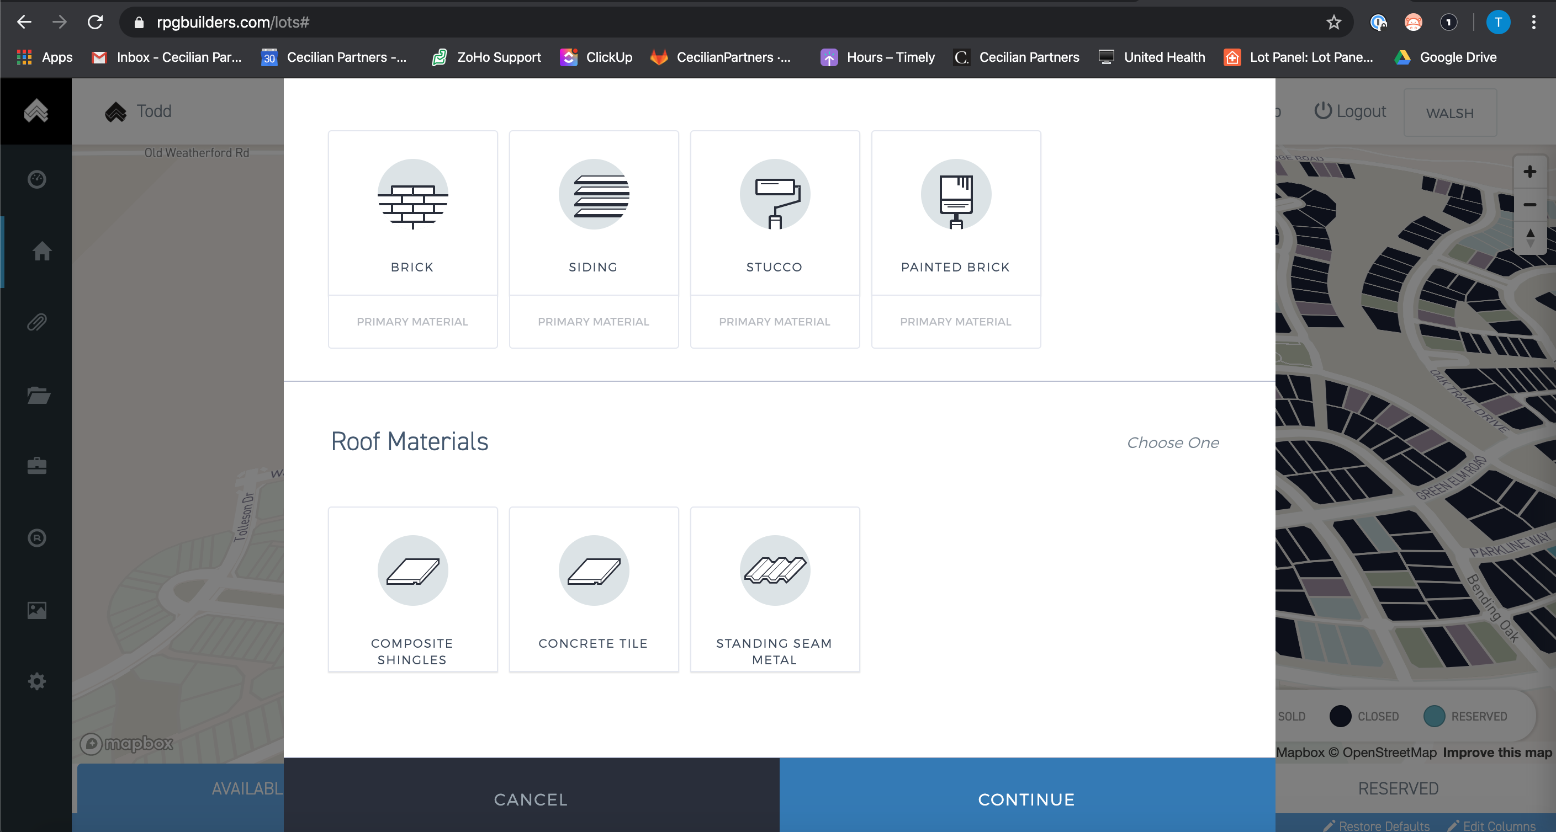This screenshot has width=1556, height=832.
Task: Zoom out on the map
Action: (x=1529, y=205)
